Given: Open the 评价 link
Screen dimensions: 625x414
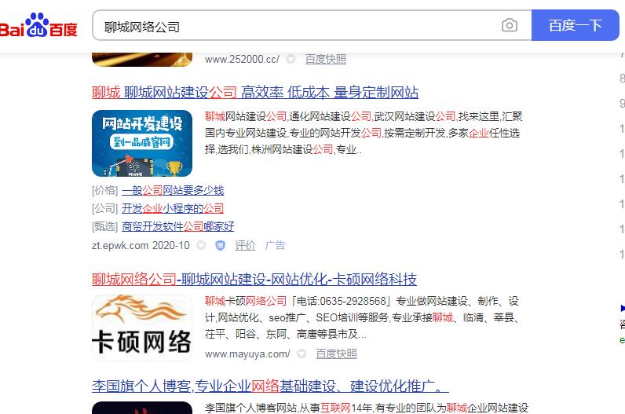Looking at the screenshot, I should tap(245, 245).
